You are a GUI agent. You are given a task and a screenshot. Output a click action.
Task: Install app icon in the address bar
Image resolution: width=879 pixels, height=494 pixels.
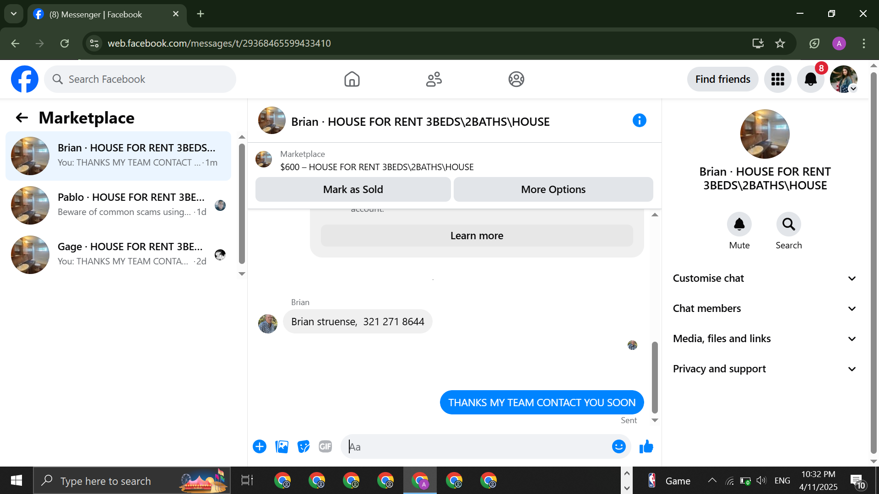[758, 43]
